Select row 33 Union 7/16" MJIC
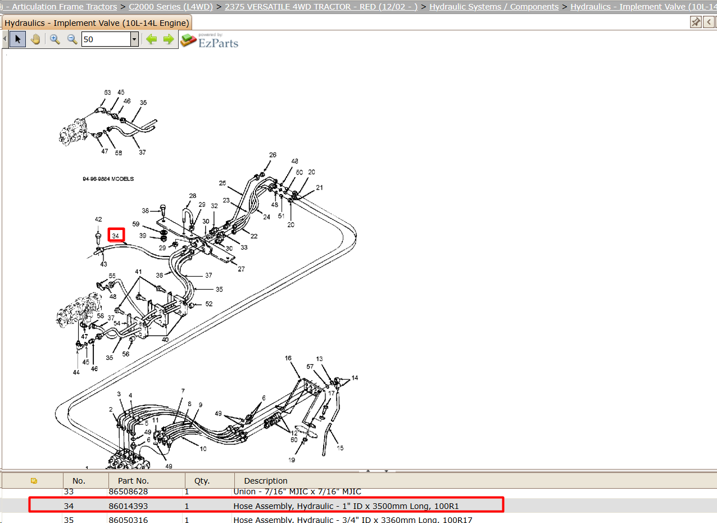The image size is (717, 523). tap(360, 492)
